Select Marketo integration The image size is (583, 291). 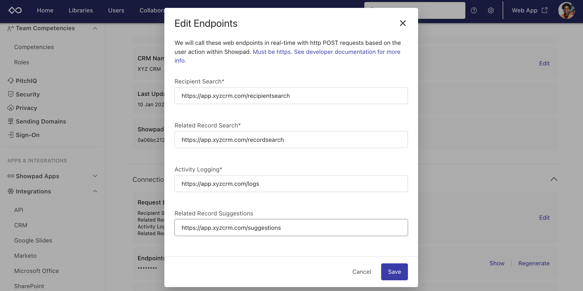25,256
